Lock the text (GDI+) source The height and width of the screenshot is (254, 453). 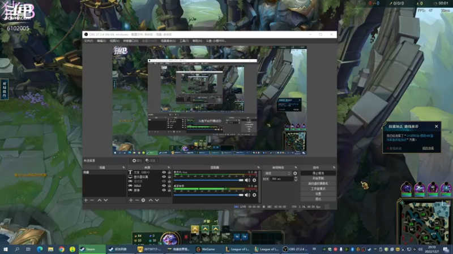pos(169,172)
